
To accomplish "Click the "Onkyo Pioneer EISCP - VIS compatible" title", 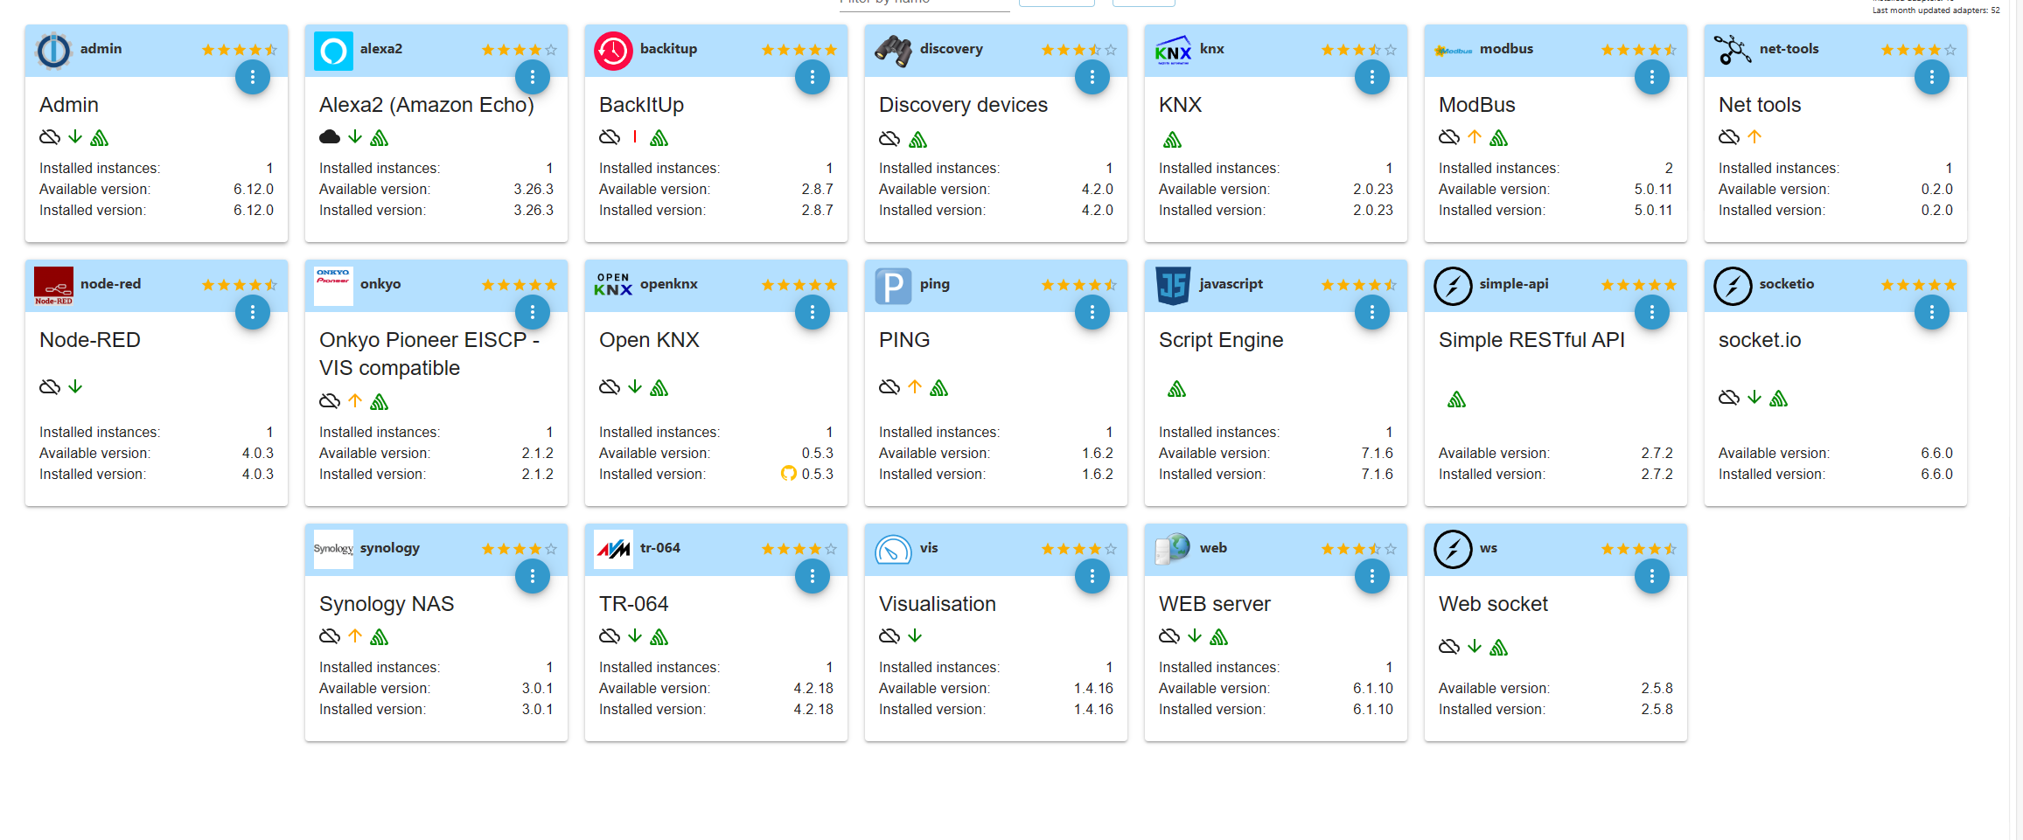I will [429, 354].
